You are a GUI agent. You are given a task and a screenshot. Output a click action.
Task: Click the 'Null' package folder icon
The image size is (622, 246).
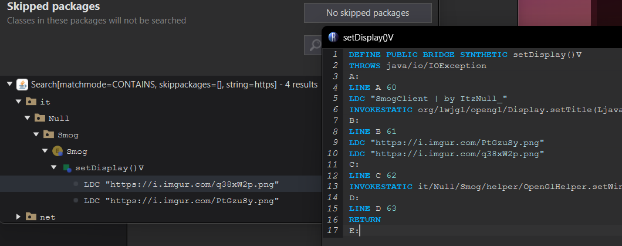(x=39, y=118)
